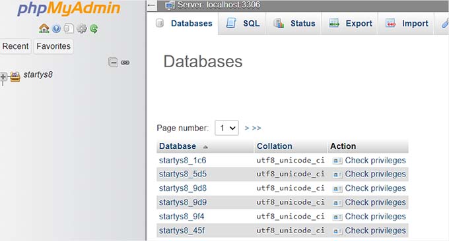Open database startys8_45f
449x241 pixels.
point(182,230)
